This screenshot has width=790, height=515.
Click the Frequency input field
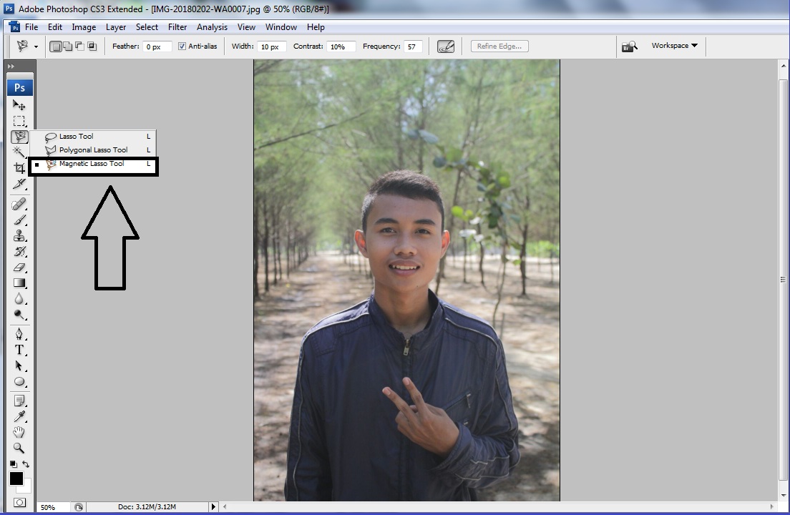[413, 46]
